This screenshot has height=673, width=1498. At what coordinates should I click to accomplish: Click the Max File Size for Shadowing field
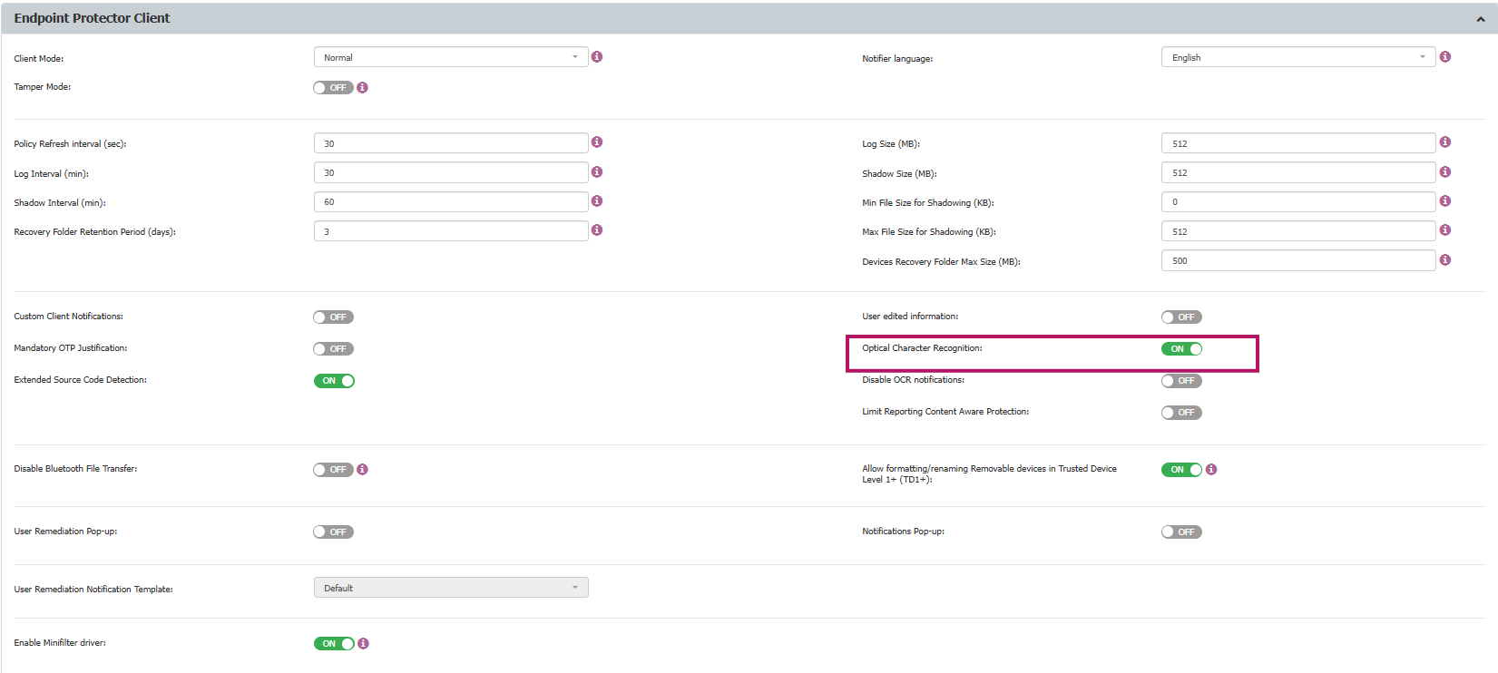1298,231
